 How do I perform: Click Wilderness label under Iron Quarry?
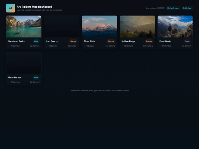tap(53, 46)
